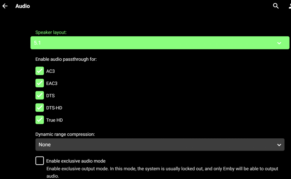
Task: Open the user profile icon at top right
Action: (x=290, y=6)
